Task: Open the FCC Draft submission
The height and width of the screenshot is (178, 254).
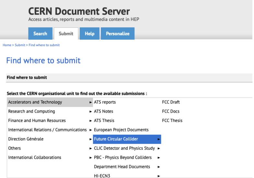Action: [x=171, y=102]
